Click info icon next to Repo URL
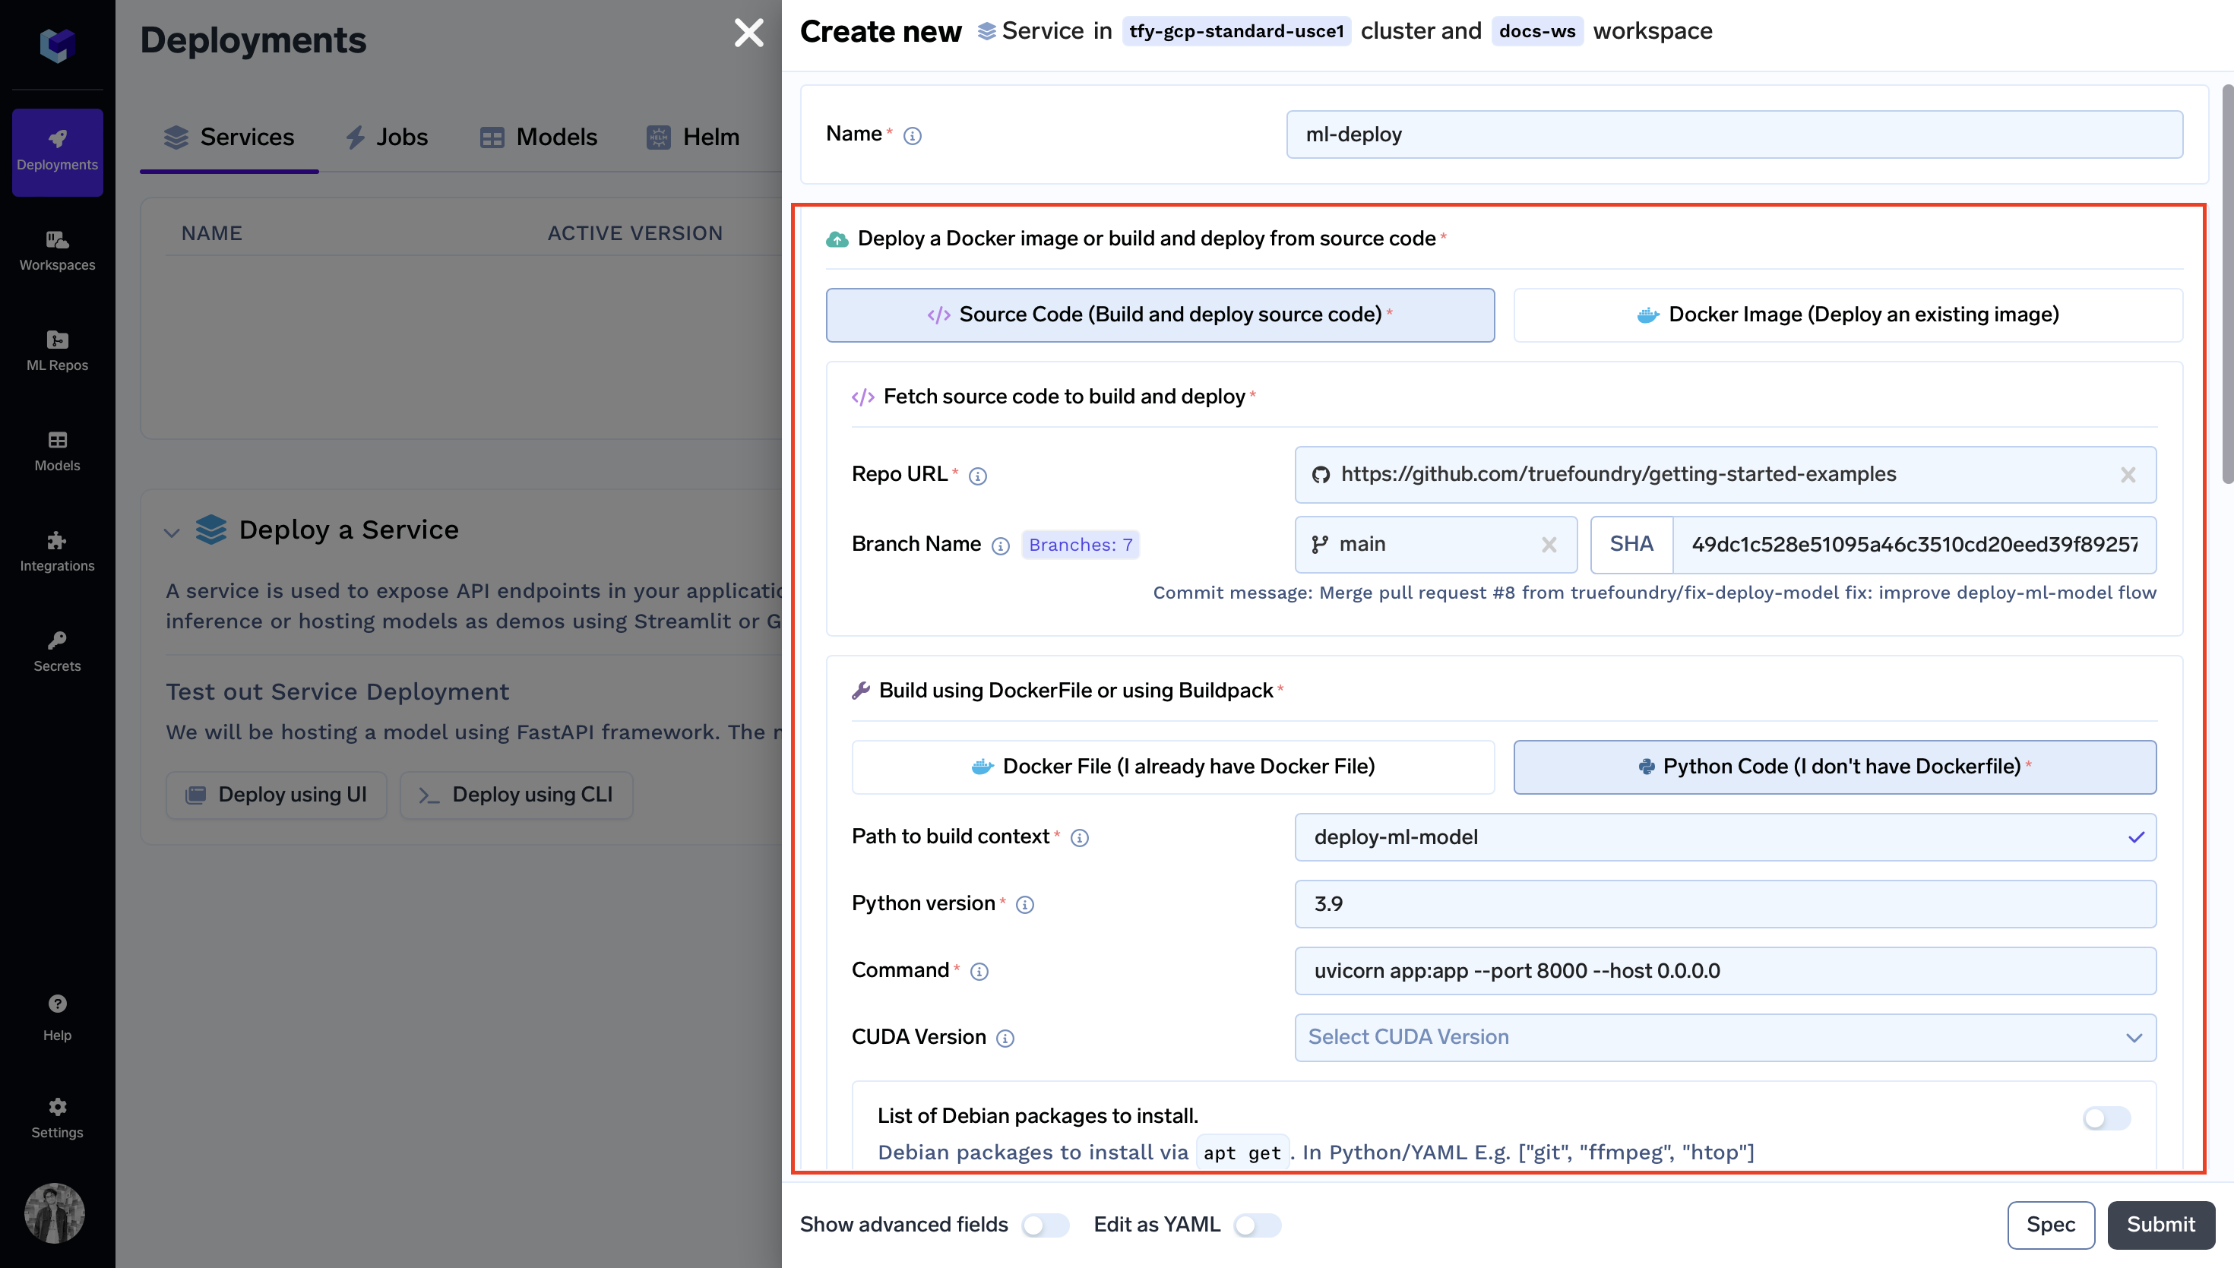 977,476
